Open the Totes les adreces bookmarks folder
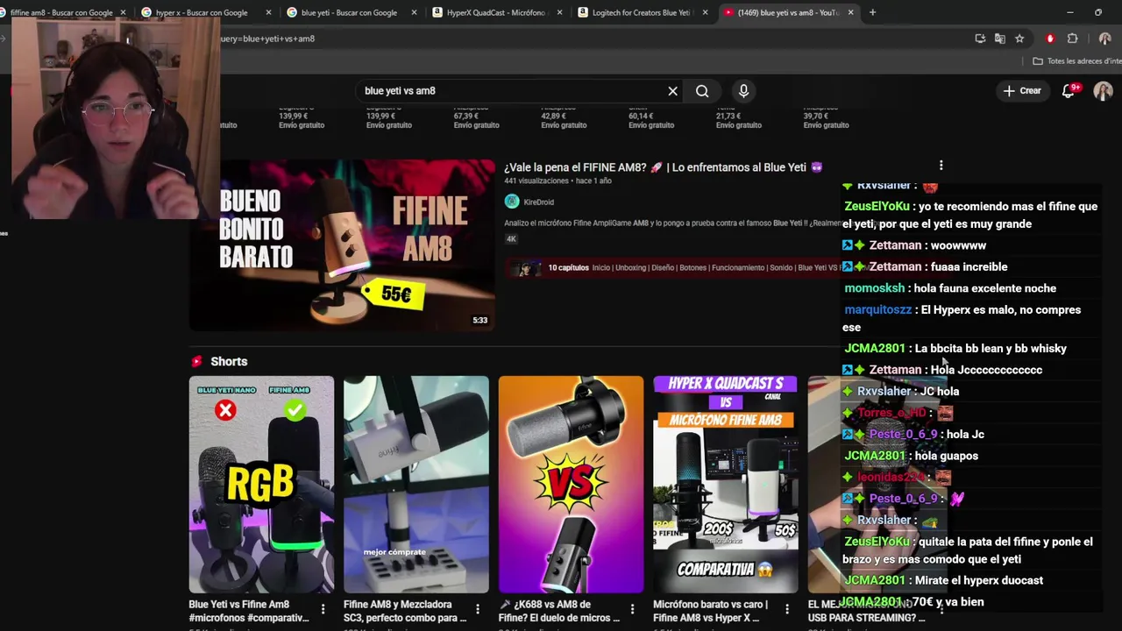 pyautogui.click(x=1076, y=61)
